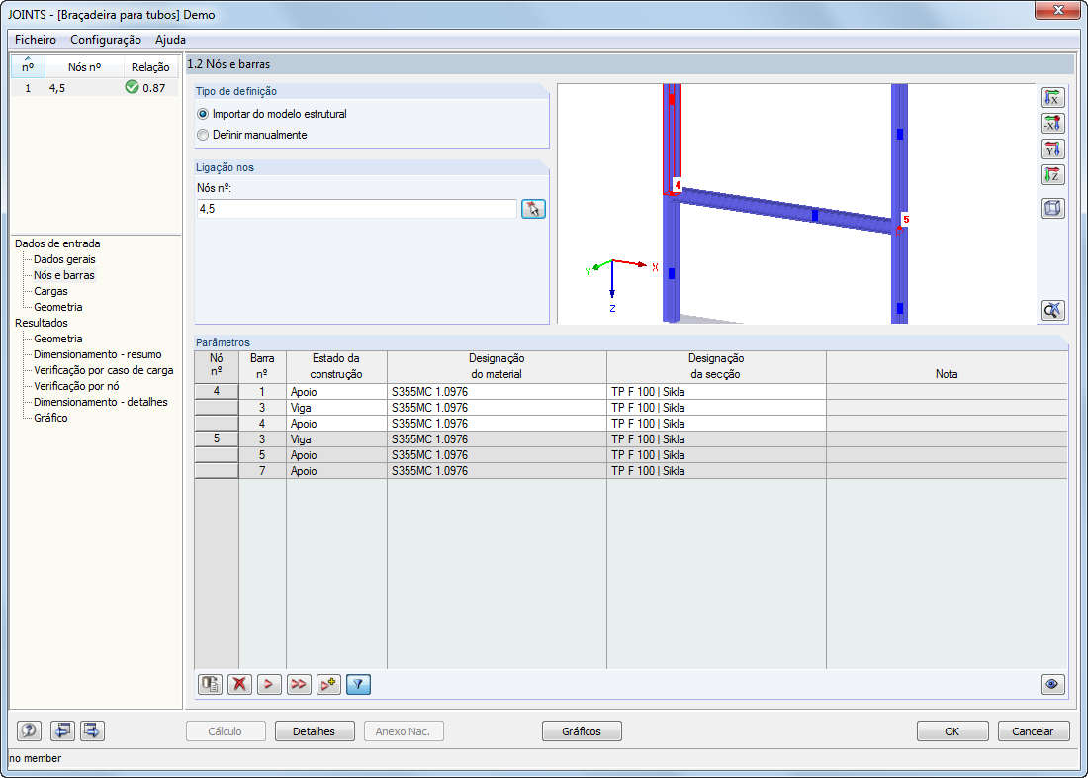Open Verificação por caso de carga
Viewport: 1088px width, 778px height.
[x=104, y=370]
